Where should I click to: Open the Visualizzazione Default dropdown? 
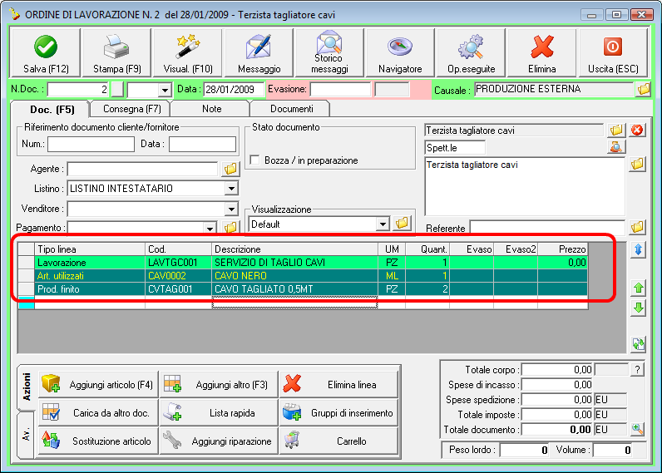[x=383, y=224]
